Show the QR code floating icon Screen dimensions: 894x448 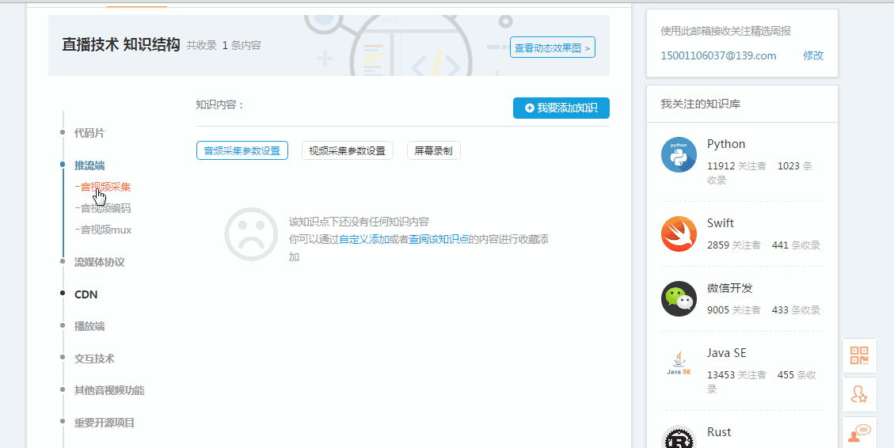pos(859,355)
